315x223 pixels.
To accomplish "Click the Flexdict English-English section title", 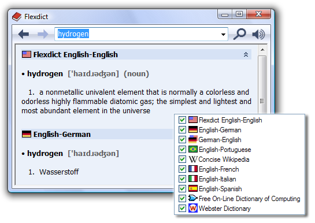I will (76, 55).
